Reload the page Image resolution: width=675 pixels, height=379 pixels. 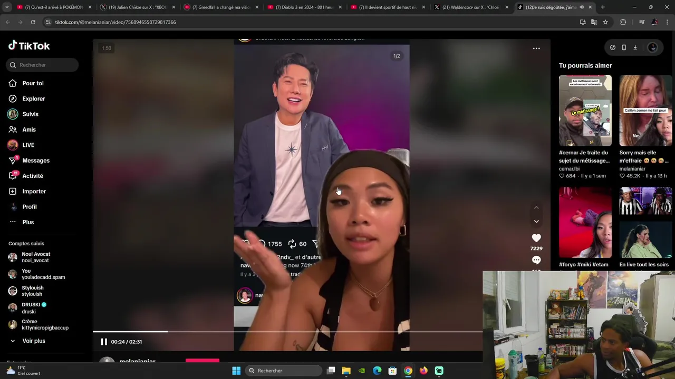tap(33, 22)
